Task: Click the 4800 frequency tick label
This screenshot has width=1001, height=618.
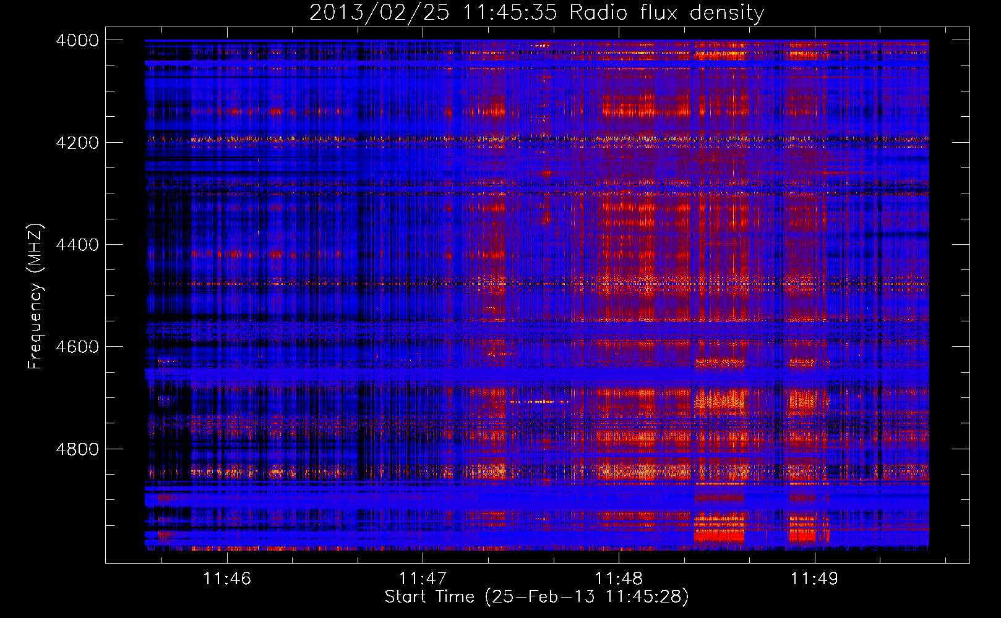Action: 77,449
